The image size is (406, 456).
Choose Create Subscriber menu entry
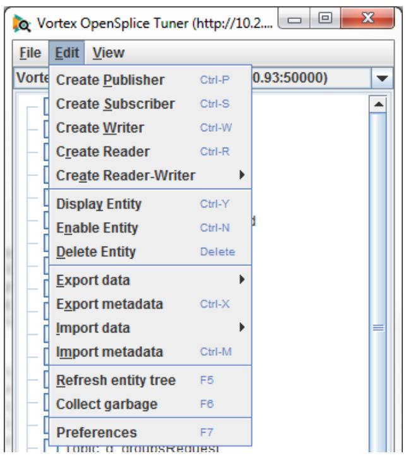point(150,104)
